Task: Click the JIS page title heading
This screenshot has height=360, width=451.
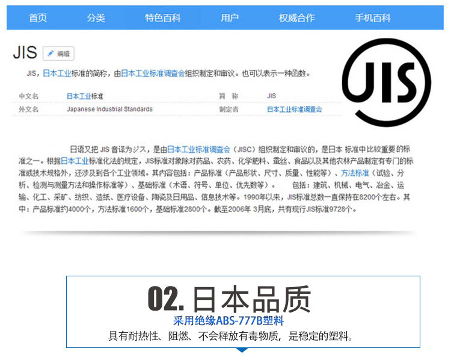Action: click(x=25, y=52)
